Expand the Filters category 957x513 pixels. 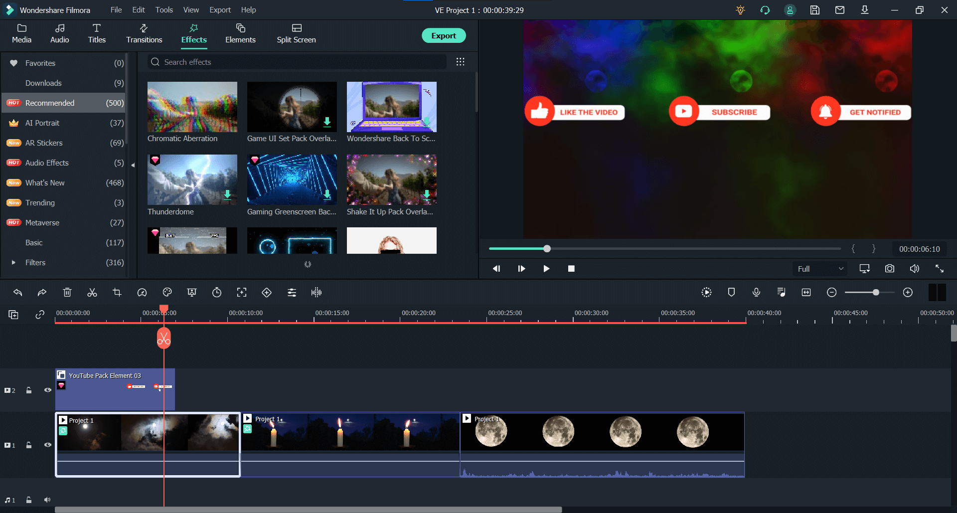tap(13, 262)
